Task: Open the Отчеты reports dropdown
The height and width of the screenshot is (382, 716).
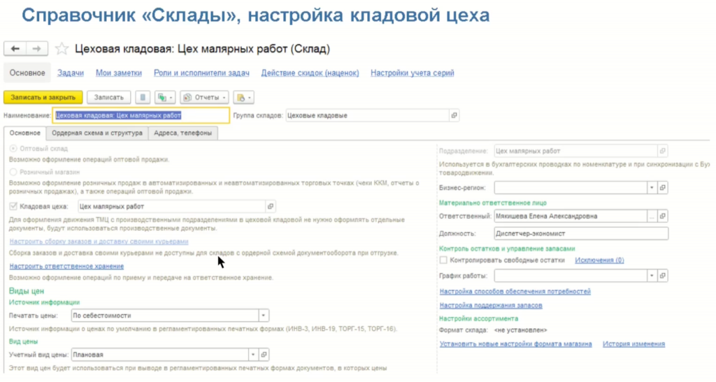Action: click(x=205, y=97)
